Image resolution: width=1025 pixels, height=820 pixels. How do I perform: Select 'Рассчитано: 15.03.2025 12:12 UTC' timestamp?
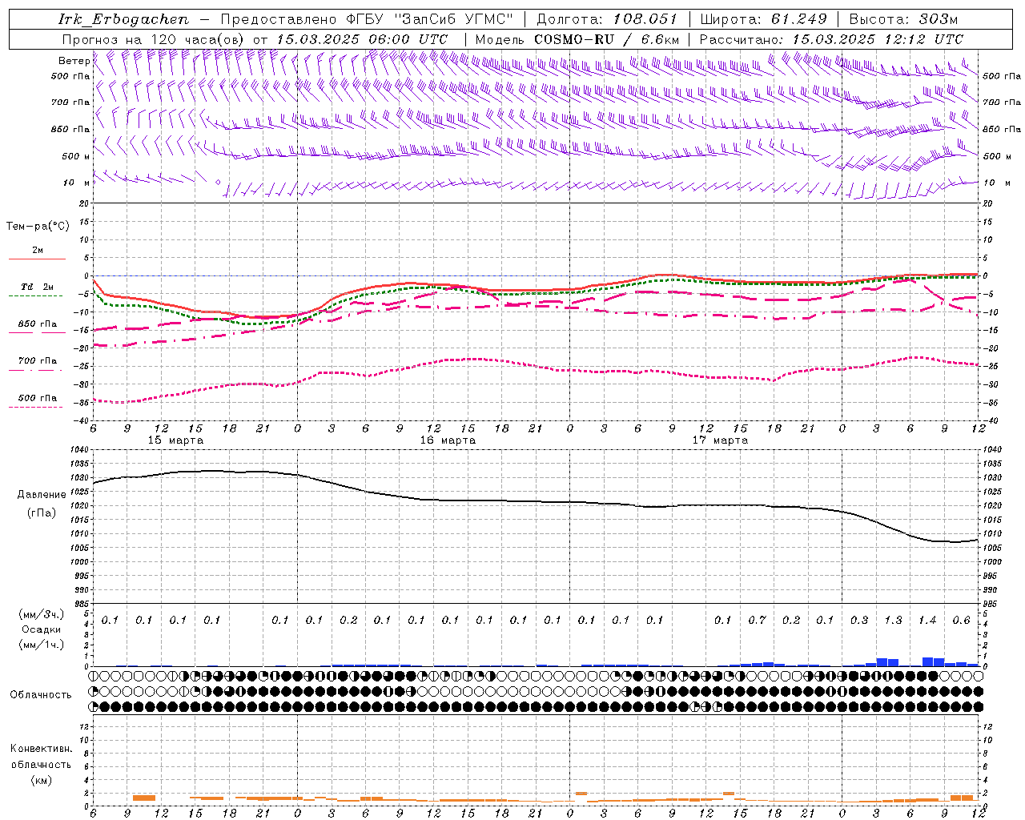(x=831, y=39)
